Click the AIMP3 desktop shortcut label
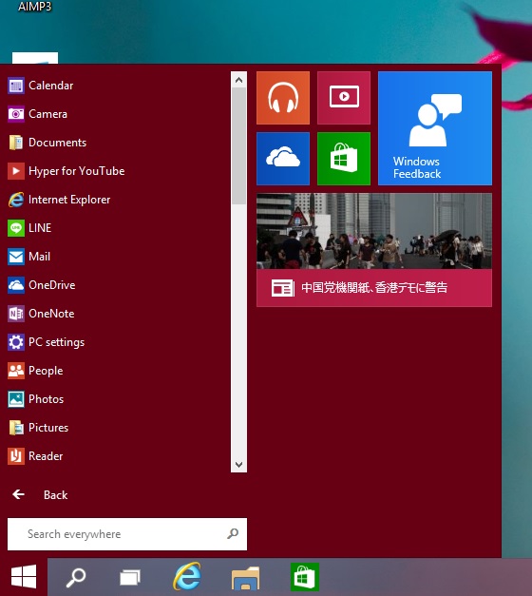This screenshot has height=596, width=532. point(34,7)
